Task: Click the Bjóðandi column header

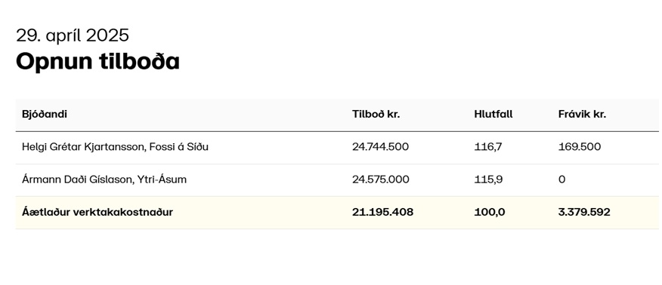Action: pos(45,114)
